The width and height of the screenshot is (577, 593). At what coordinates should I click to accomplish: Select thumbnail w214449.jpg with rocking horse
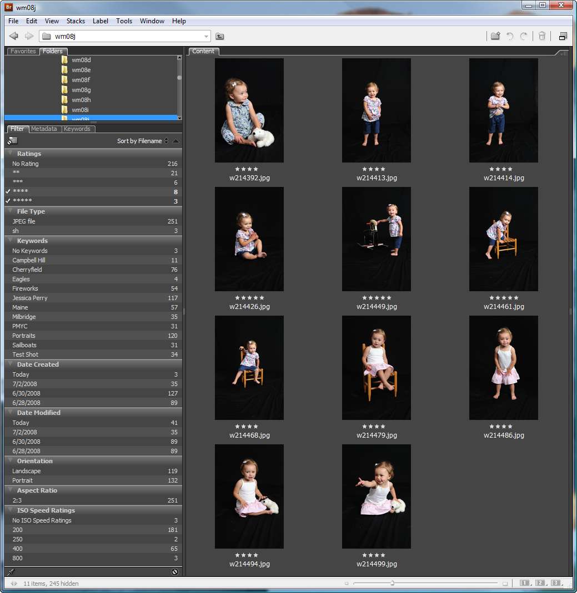pos(377,239)
